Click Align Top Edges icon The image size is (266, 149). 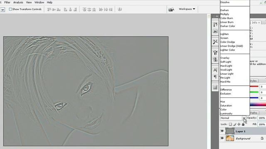pyautogui.click(x=49, y=10)
